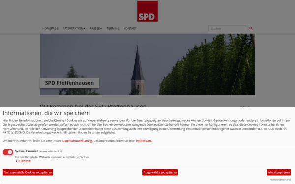295x184 pixels.
Task: Click Alle akzeptieren button
Action: point(279,172)
